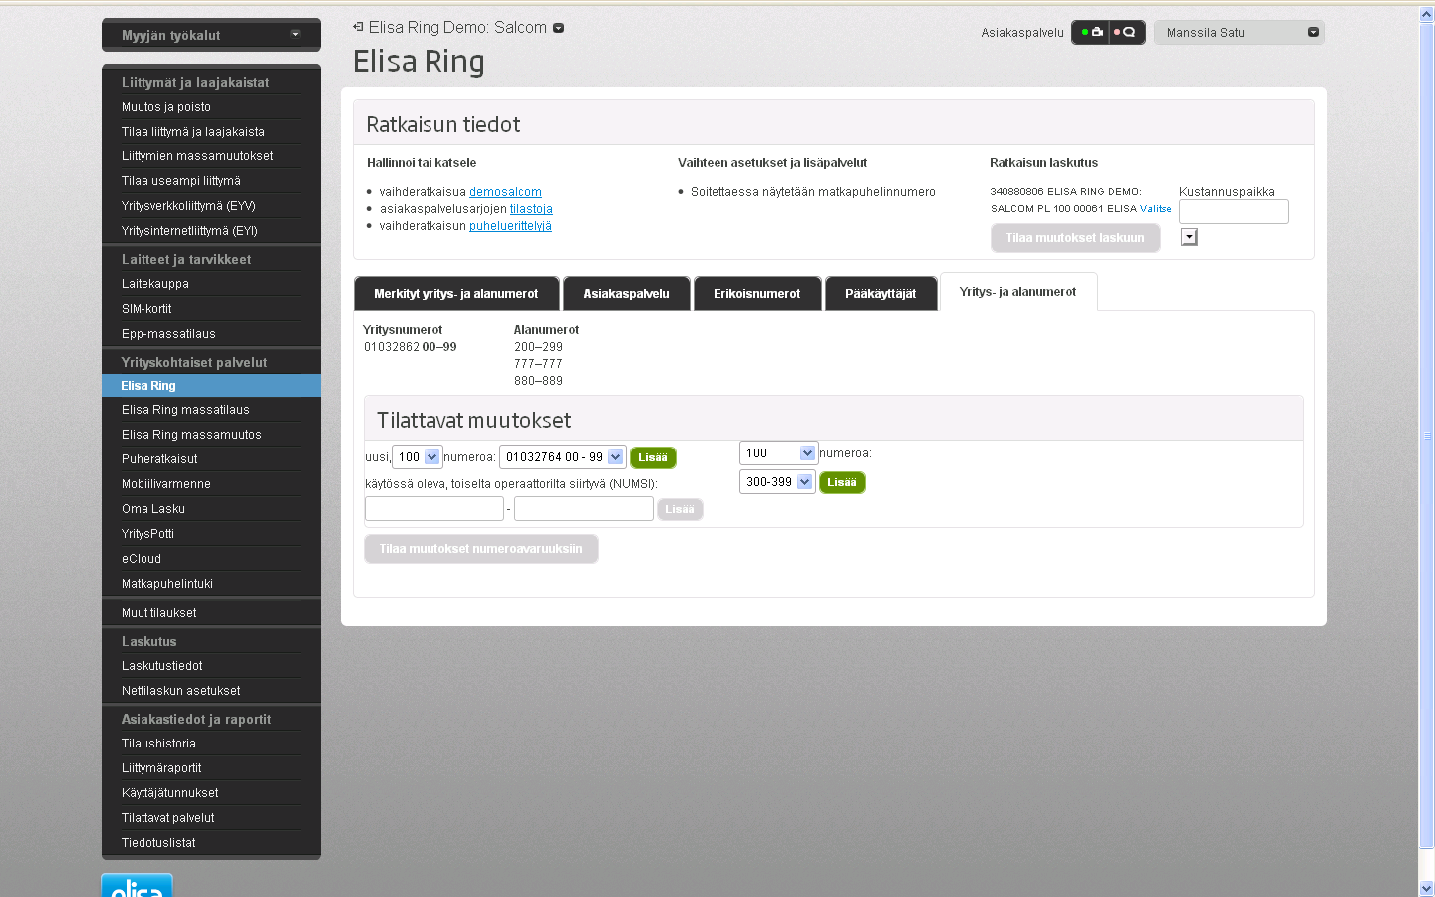Click the page scrollbar down arrow
This screenshot has height=897, width=1435.
tap(1427, 888)
